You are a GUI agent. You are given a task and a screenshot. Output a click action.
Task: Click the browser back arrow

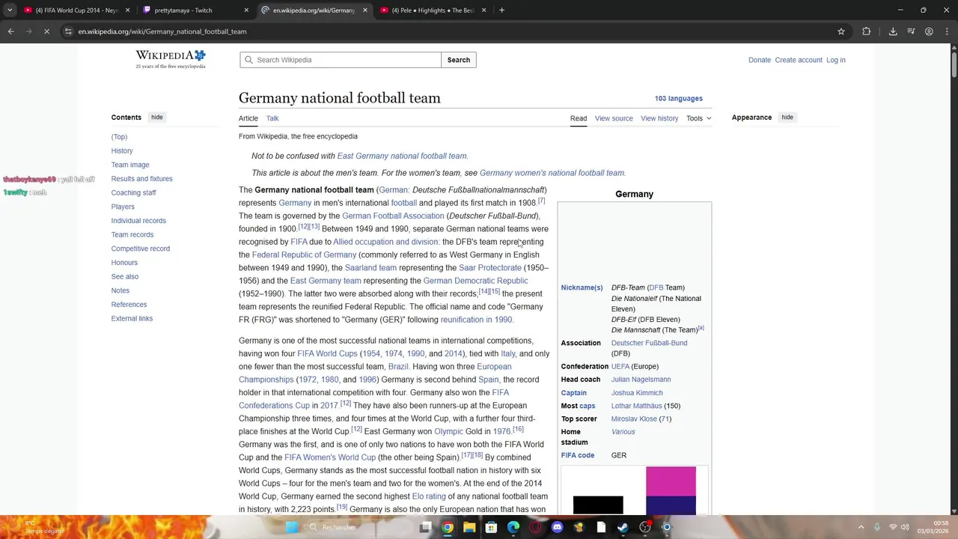coord(10,31)
